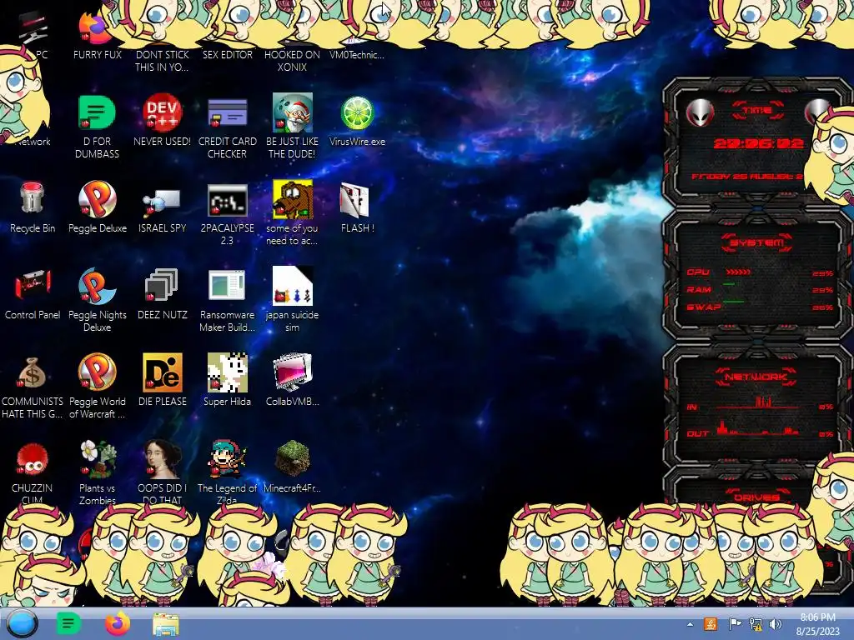Launch Firefox from the taskbar
The image size is (854, 640).
point(117,623)
